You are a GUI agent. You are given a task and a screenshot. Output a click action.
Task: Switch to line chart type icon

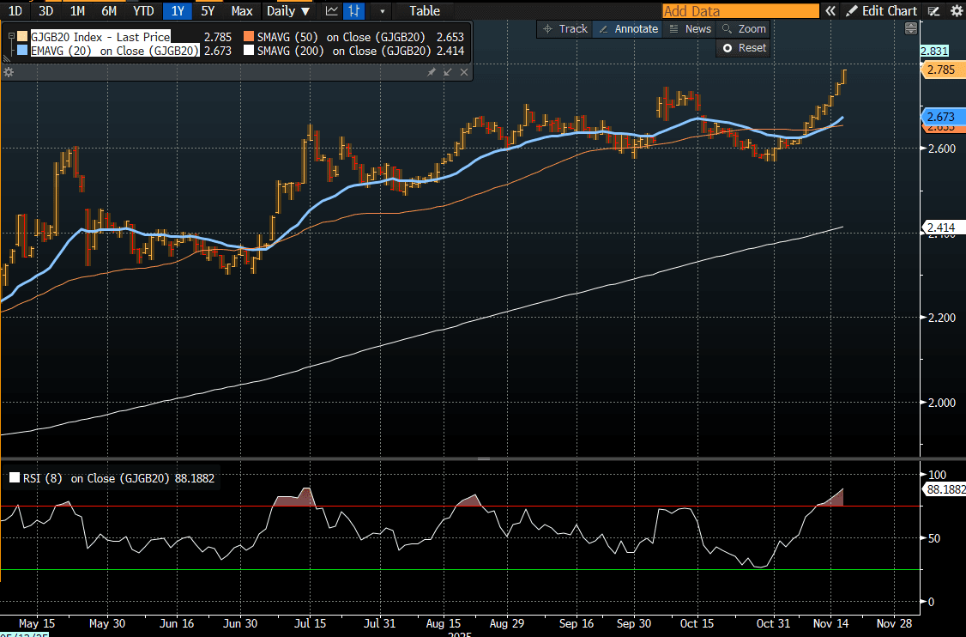tap(331, 11)
